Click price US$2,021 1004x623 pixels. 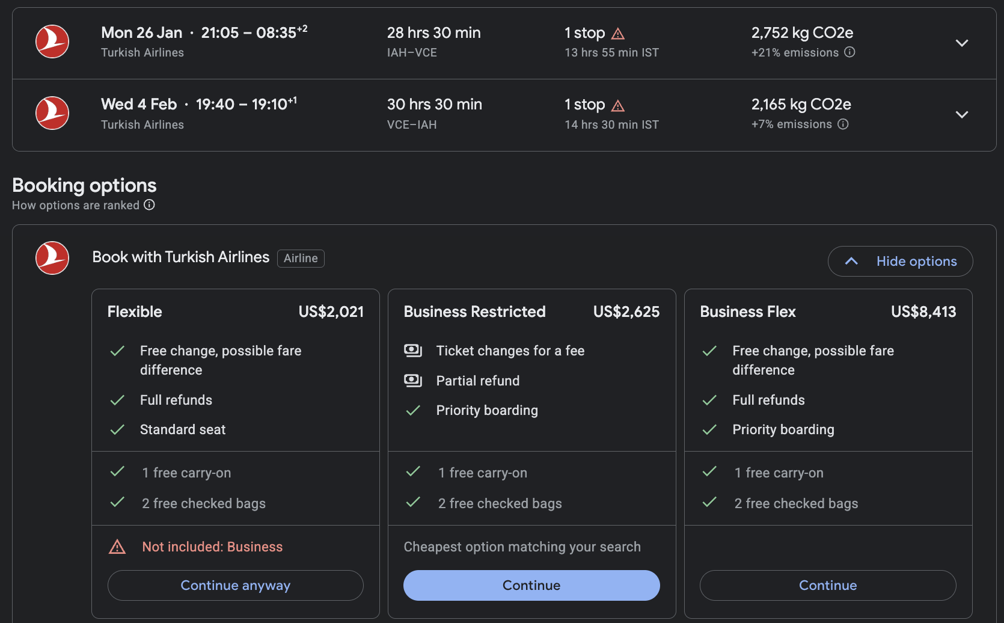[331, 311]
